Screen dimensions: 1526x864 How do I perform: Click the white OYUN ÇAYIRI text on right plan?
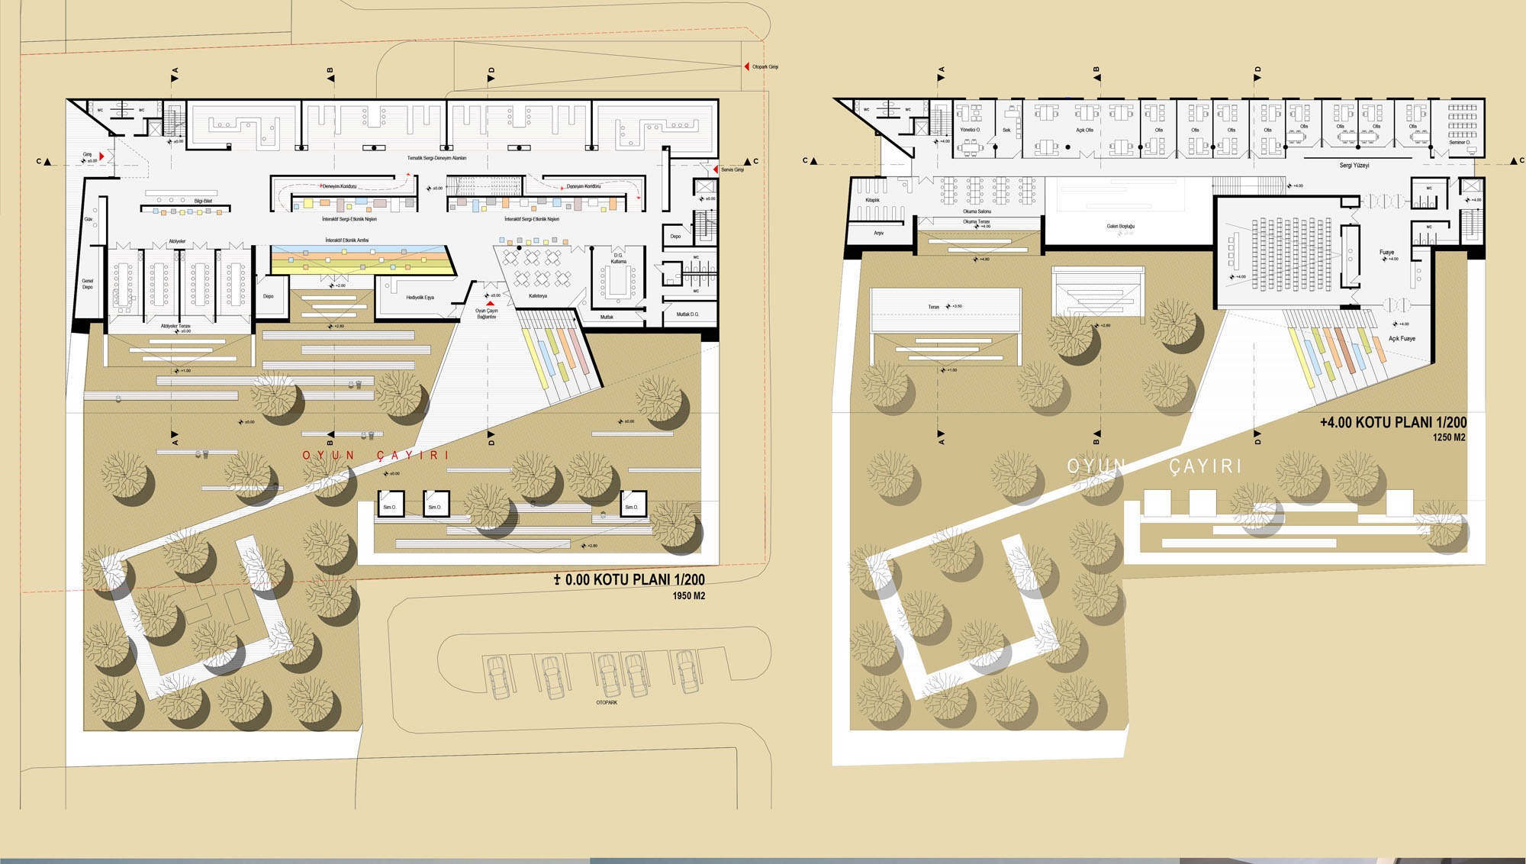pos(1154,466)
